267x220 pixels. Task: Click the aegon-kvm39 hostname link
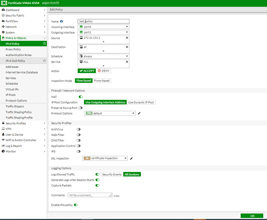click(x=50, y=3)
